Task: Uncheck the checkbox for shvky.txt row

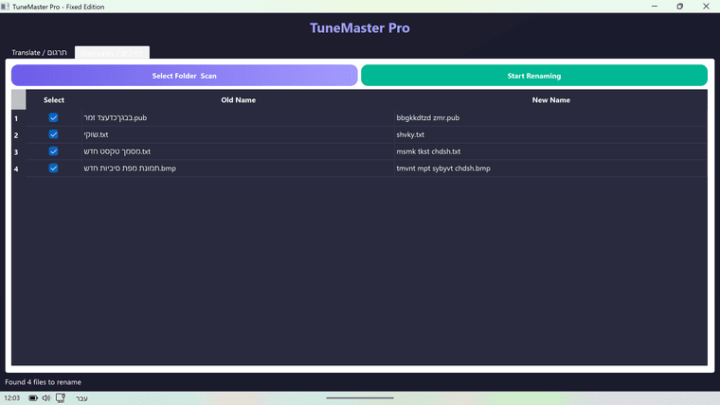Action: (x=53, y=134)
